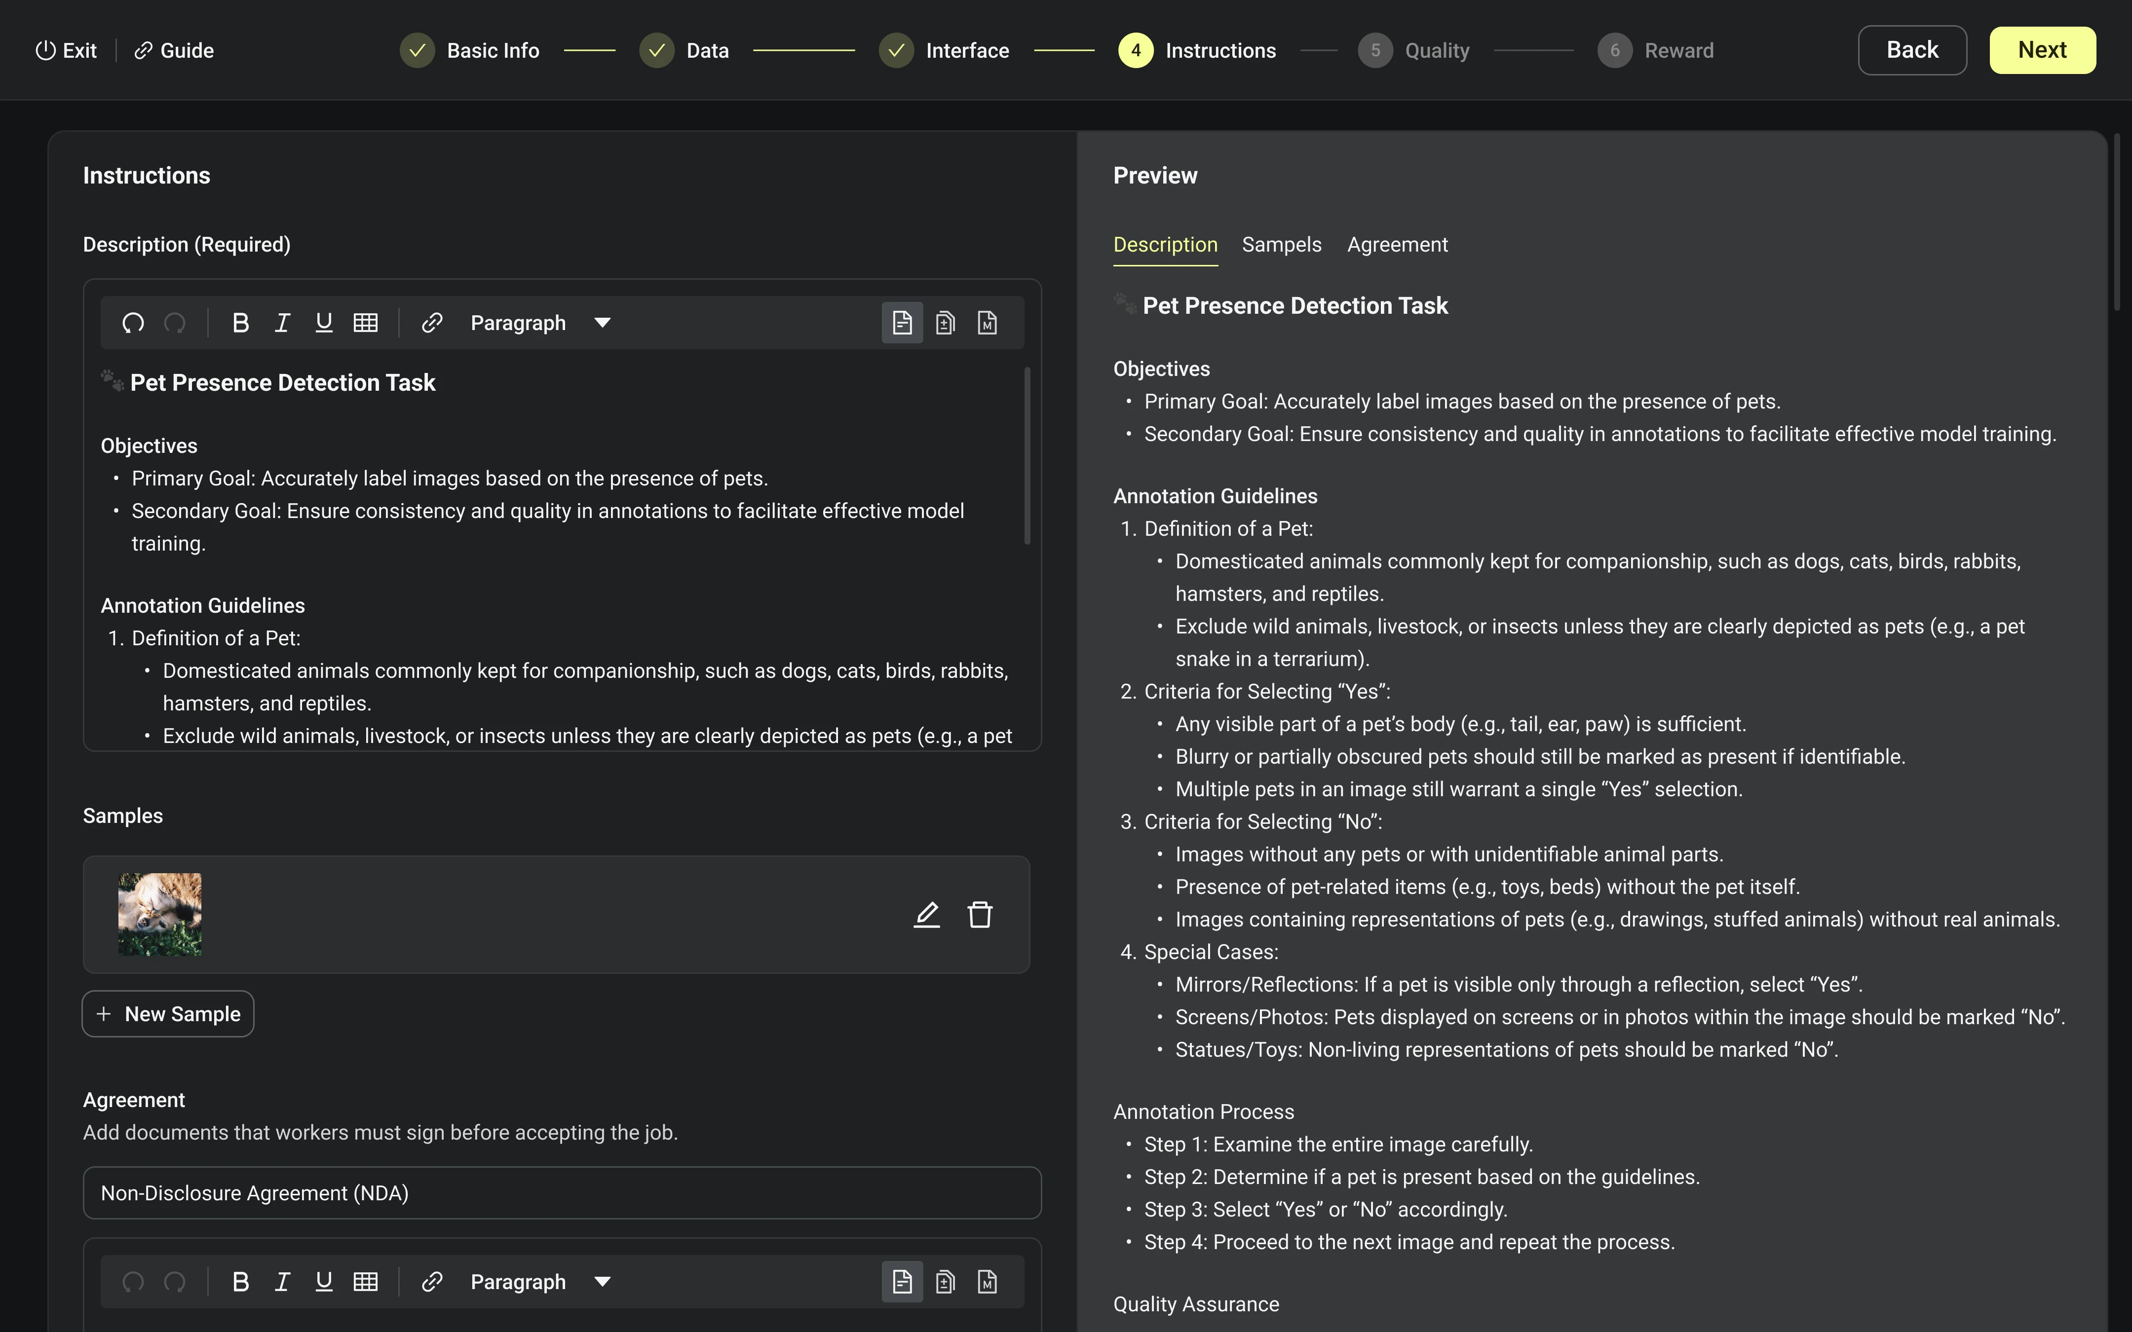Switch Description editor to markdown mode icon

988,323
